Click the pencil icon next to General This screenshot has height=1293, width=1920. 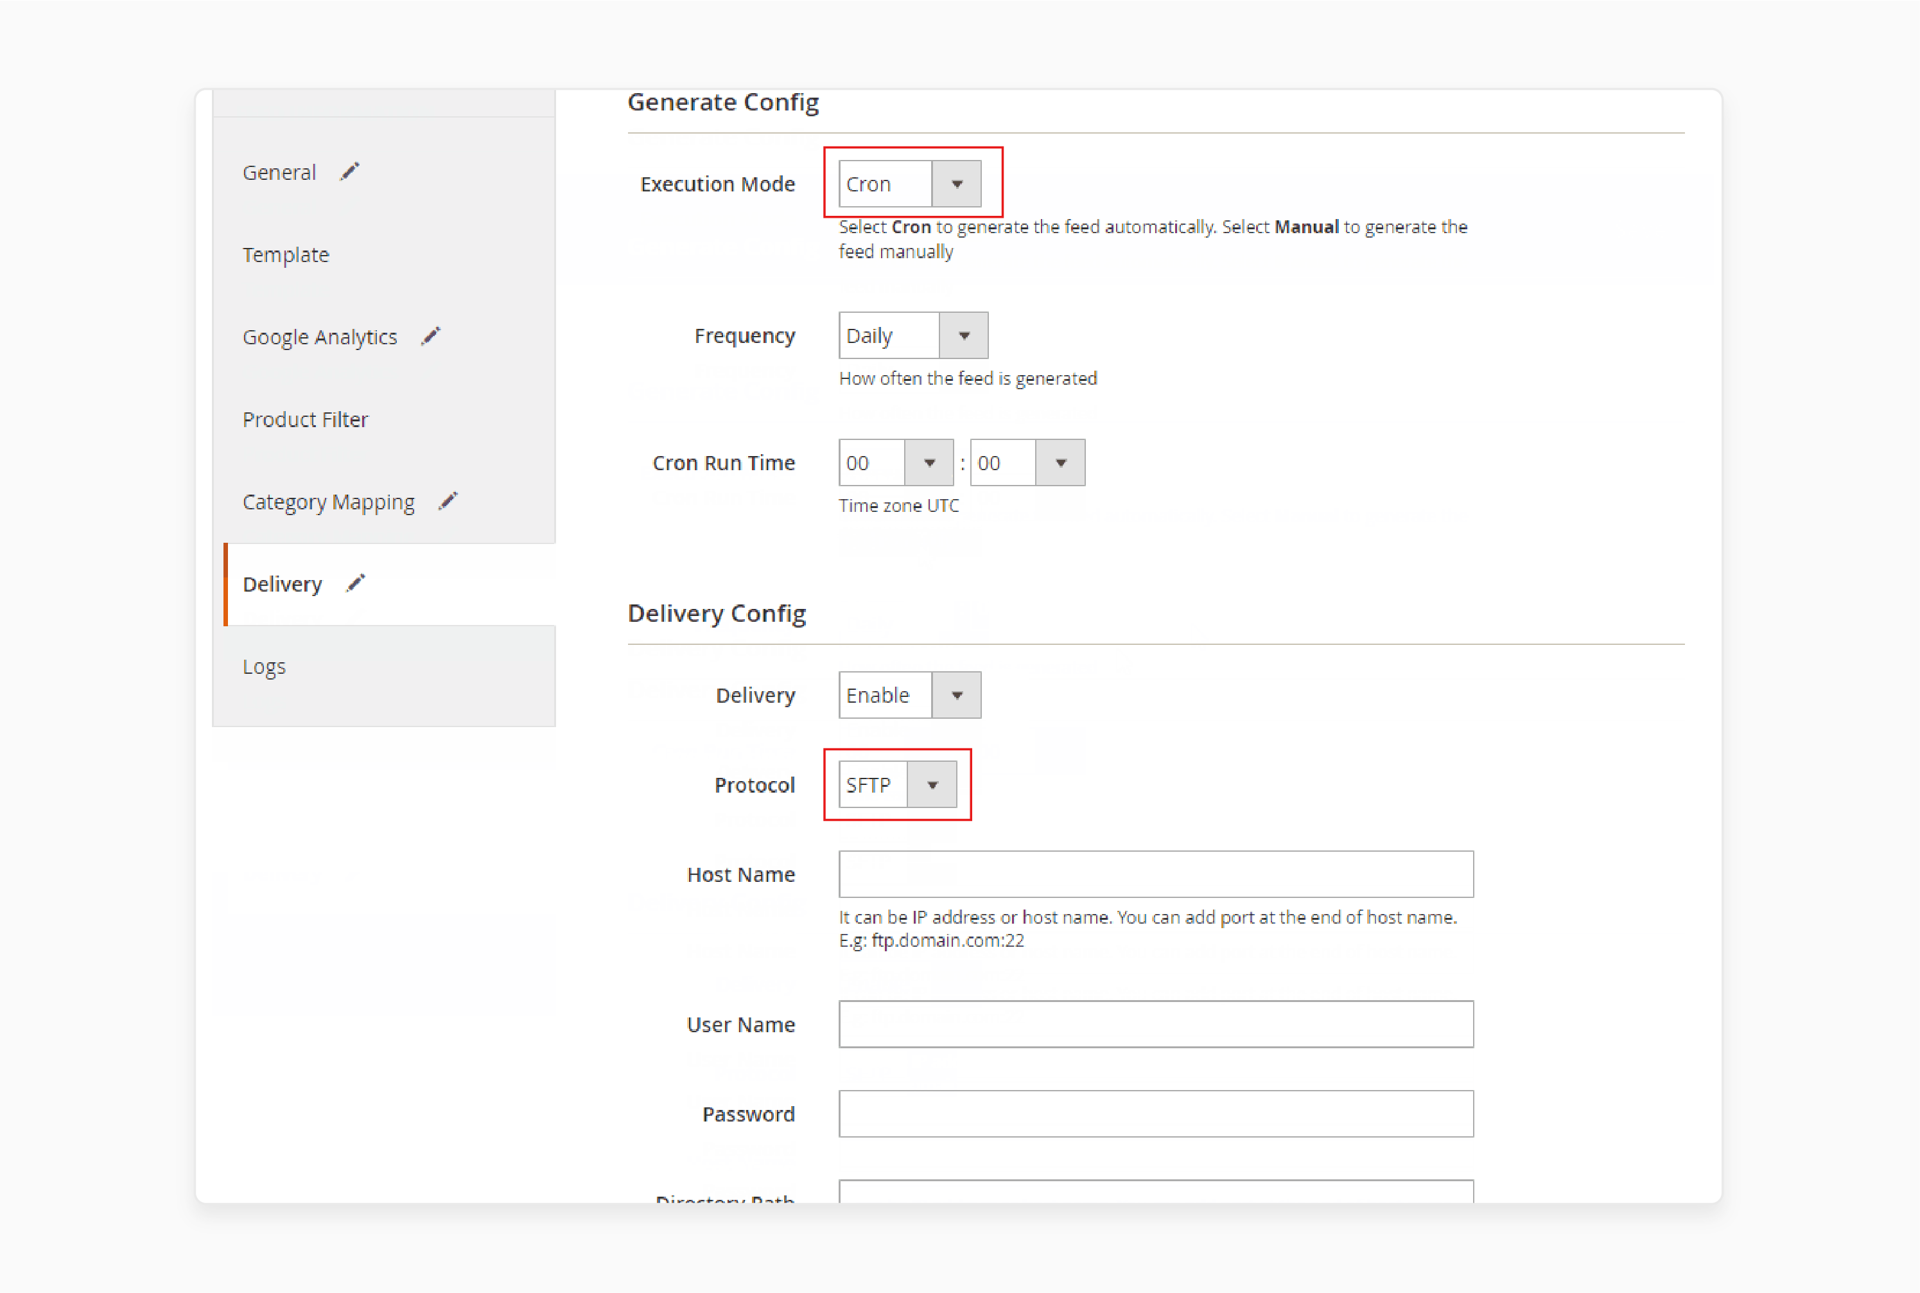pos(349,172)
